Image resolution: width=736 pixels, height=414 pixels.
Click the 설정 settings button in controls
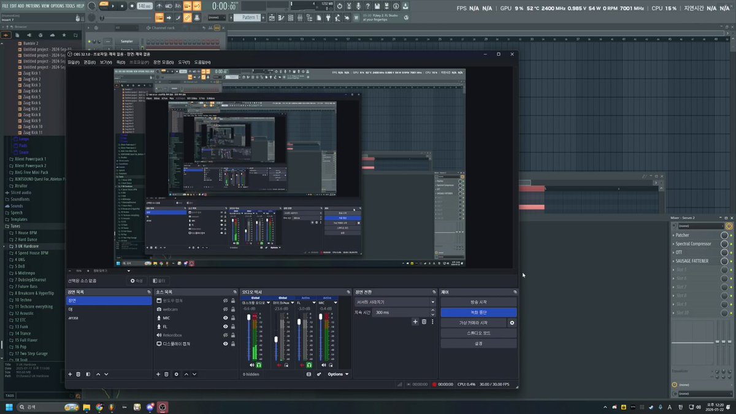pos(478,343)
